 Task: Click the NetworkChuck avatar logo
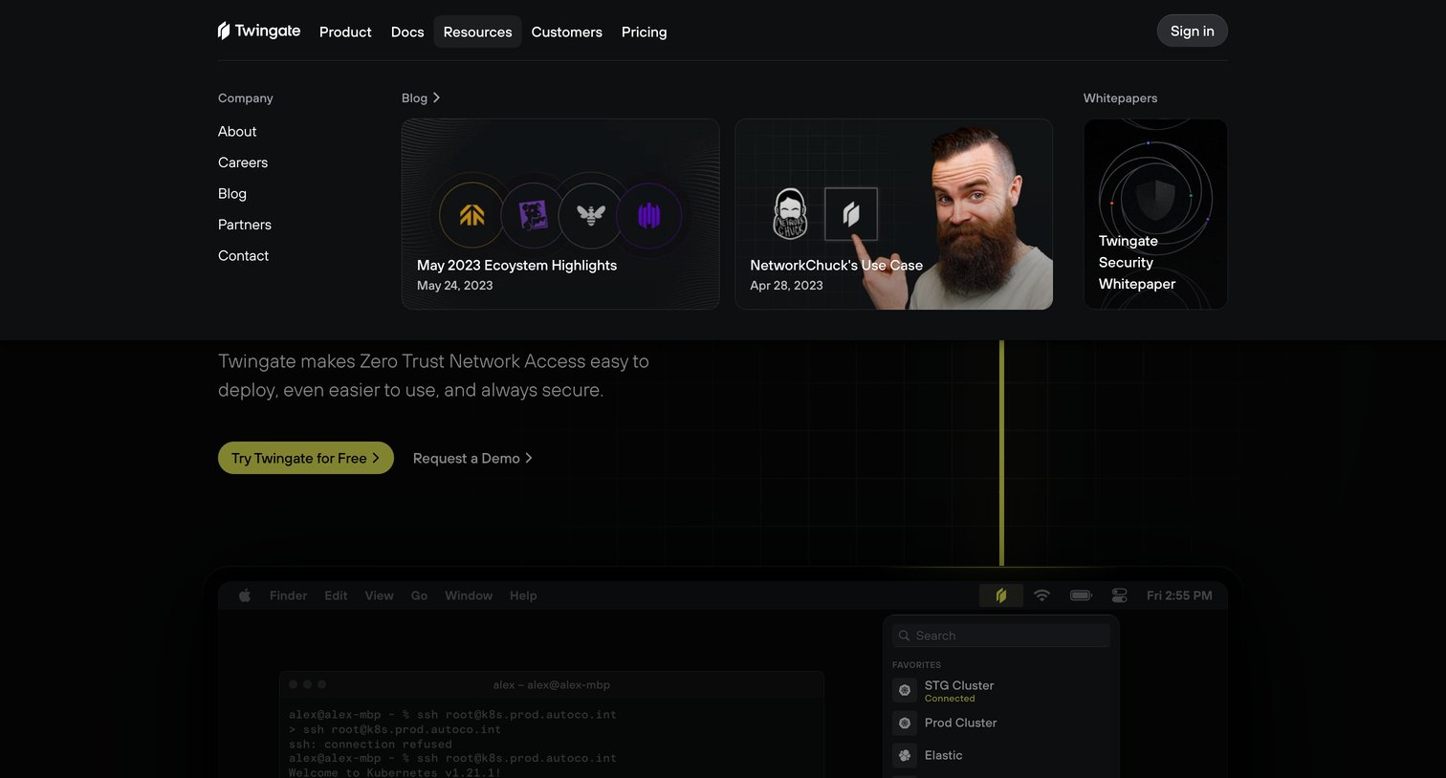click(x=790, y=214)
